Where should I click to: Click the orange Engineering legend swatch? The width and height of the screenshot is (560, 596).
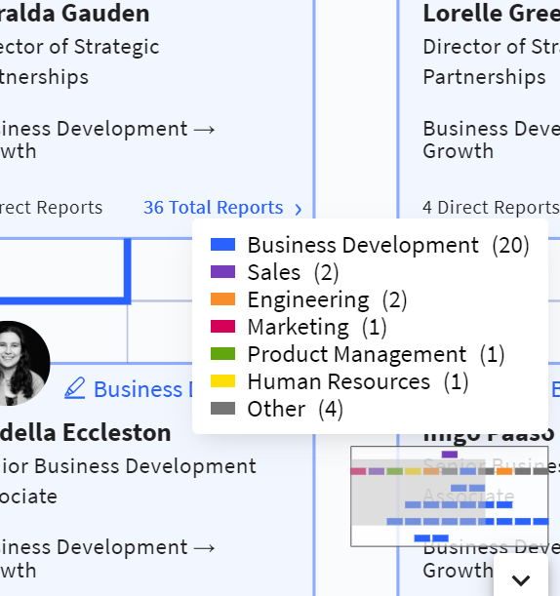(222, 299)
